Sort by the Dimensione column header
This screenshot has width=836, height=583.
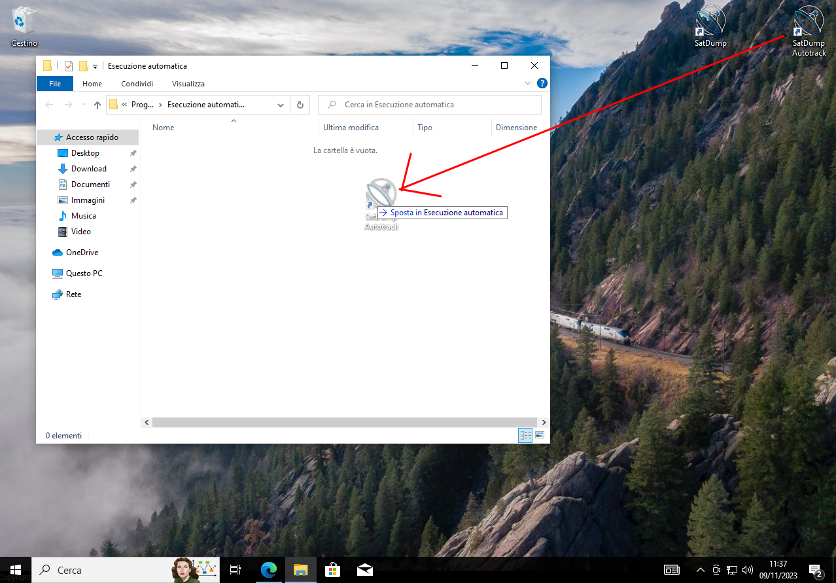click(516, 128)
